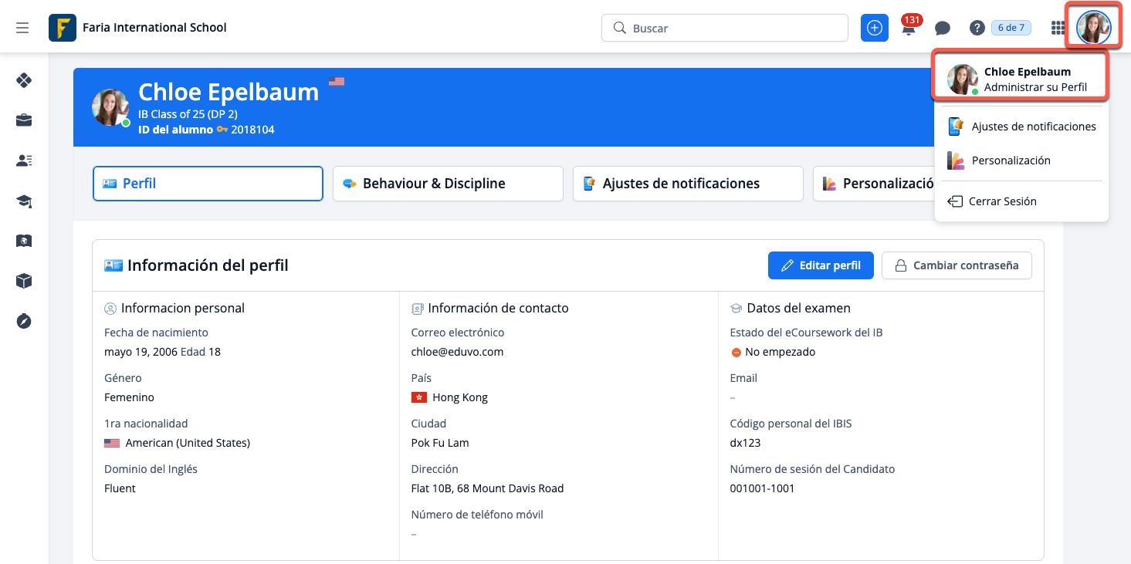Click the Editar perfil button
The height and width of the screenshot is (564, 1131).
pyautogui.click(x=821, y=265)
